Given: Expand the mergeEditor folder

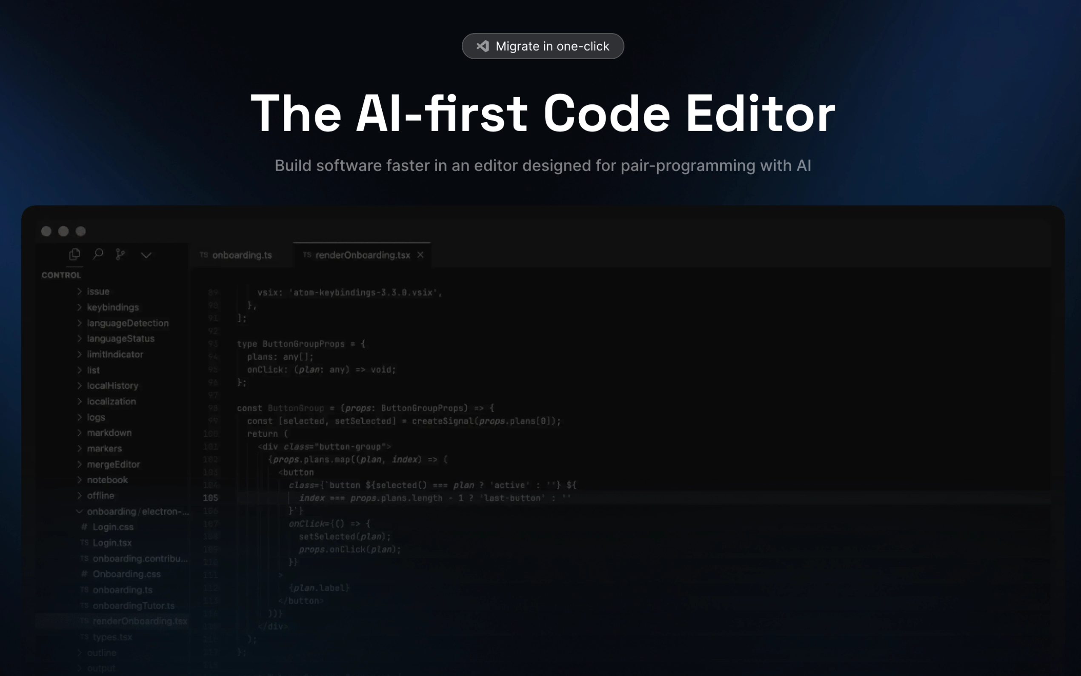Looking at the screenshot, I should point(113,464).
